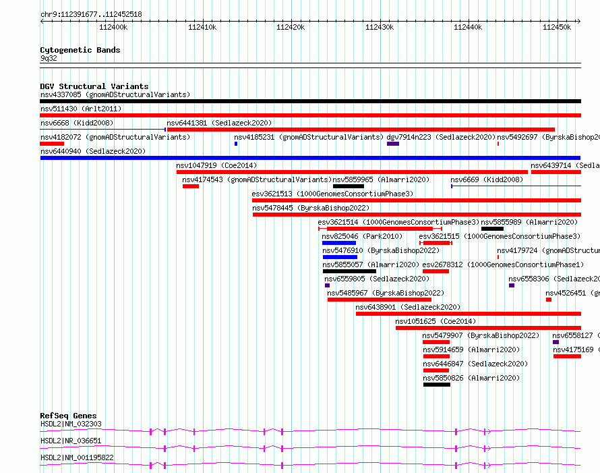The width and height of the screenshot is (600, 473).
Task: Click nsv5855989 (Almarri2020) label
Action: pos(529,222)
